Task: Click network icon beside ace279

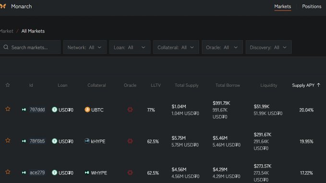Action: coord(24,172)
